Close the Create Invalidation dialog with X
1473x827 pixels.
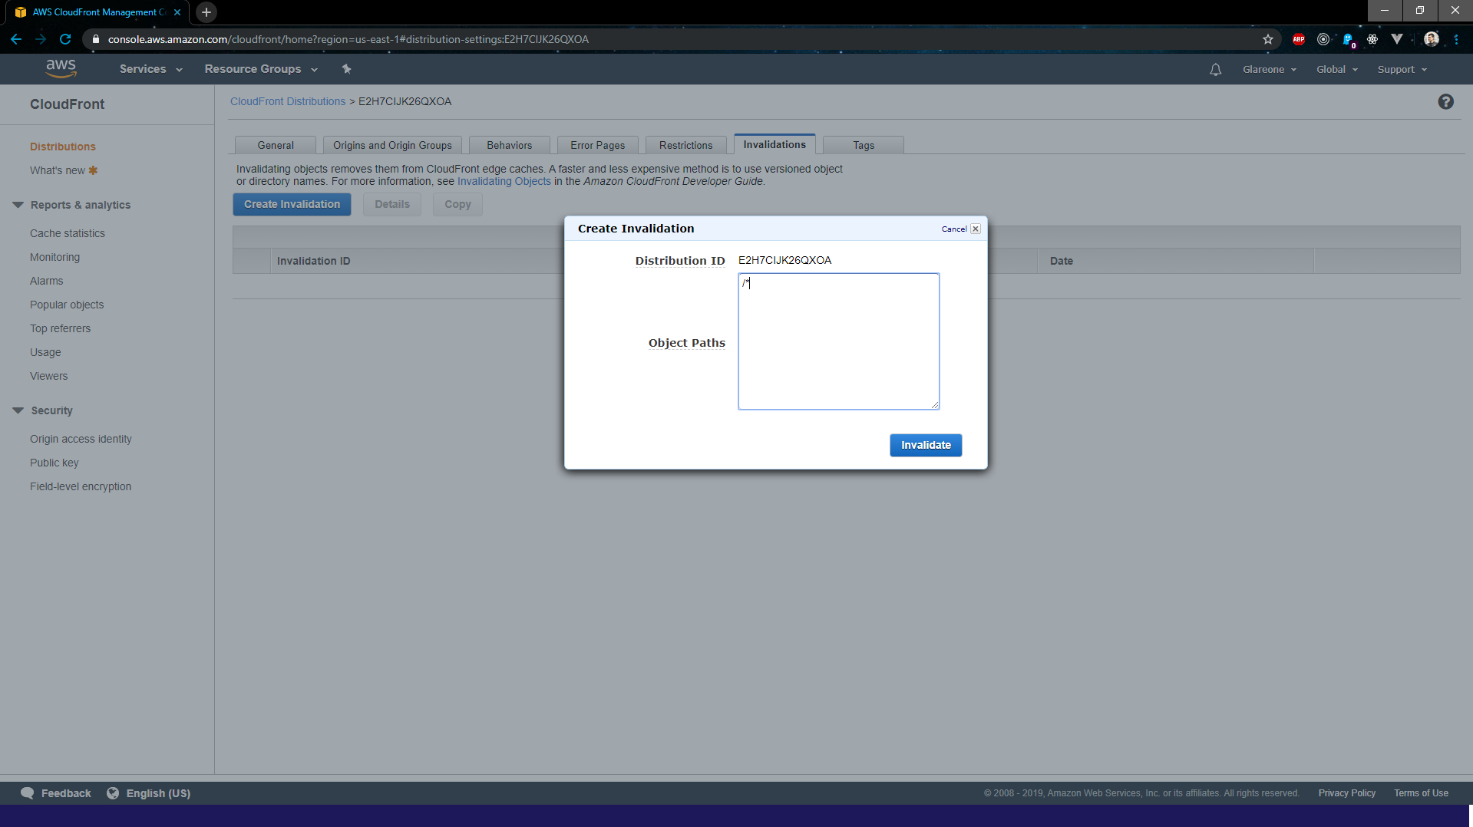point(976,229)
